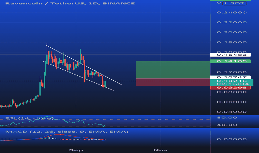Click the 0.06000 price axis label
Image resolution: width=259 pixels, height=153 pixels.
232,102
